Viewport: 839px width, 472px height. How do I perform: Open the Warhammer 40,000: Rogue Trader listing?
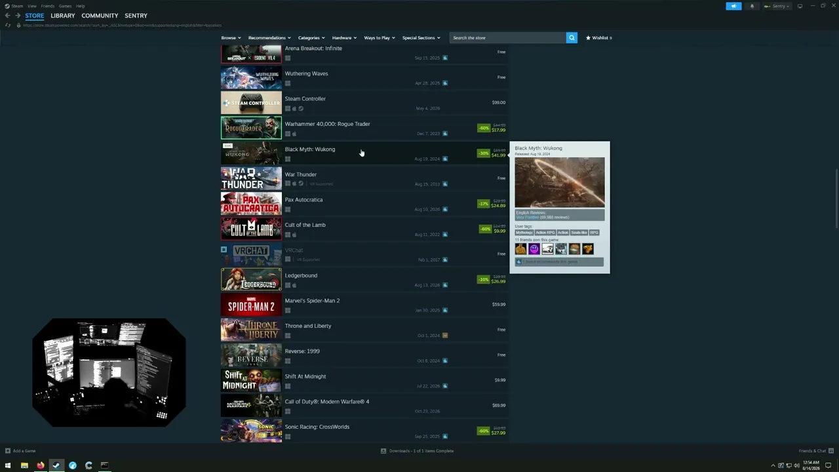(x=363, y=128)
